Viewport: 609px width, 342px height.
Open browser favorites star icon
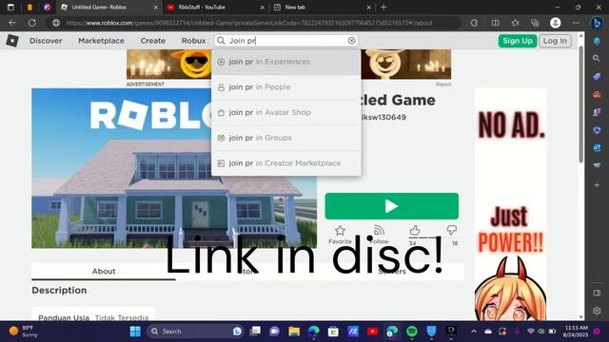(x=515, y=23)
